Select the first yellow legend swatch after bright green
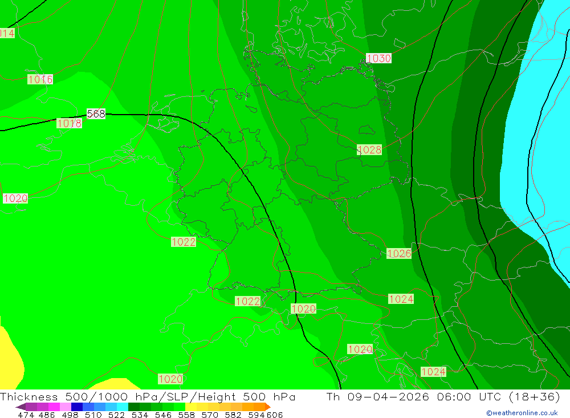 coord(190,407)
